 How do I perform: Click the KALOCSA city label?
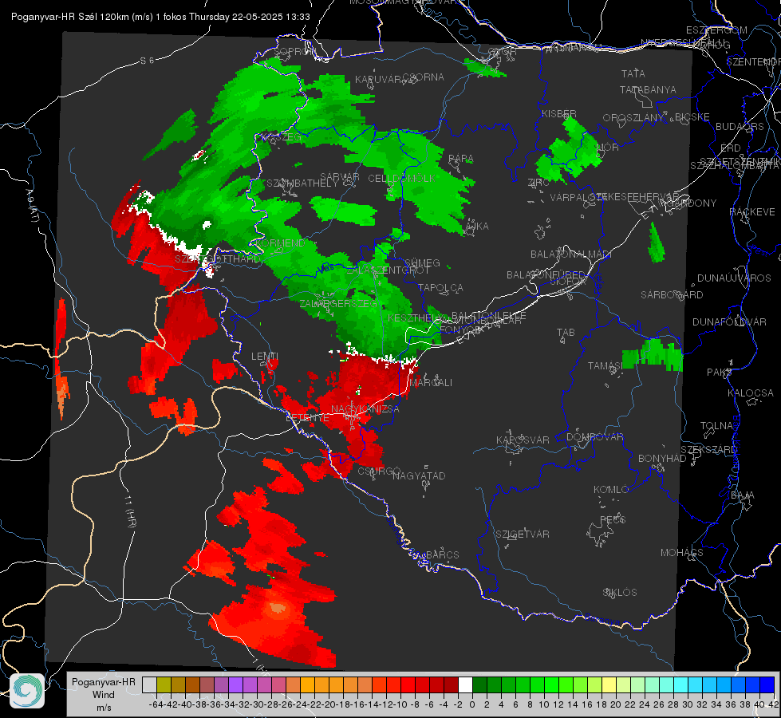click(750, 393)
